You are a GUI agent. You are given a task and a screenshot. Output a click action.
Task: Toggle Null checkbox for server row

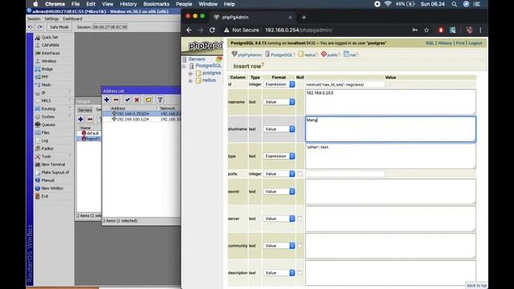300,218
